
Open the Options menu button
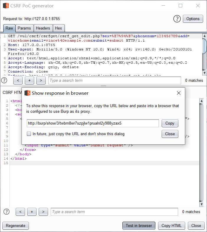193,19
